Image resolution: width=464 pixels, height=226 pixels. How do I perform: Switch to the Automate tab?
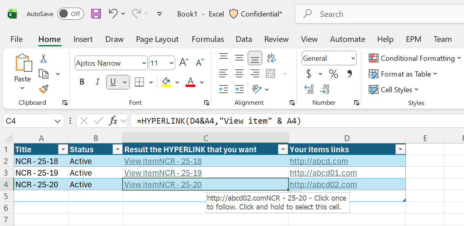[x=347, y=39]
